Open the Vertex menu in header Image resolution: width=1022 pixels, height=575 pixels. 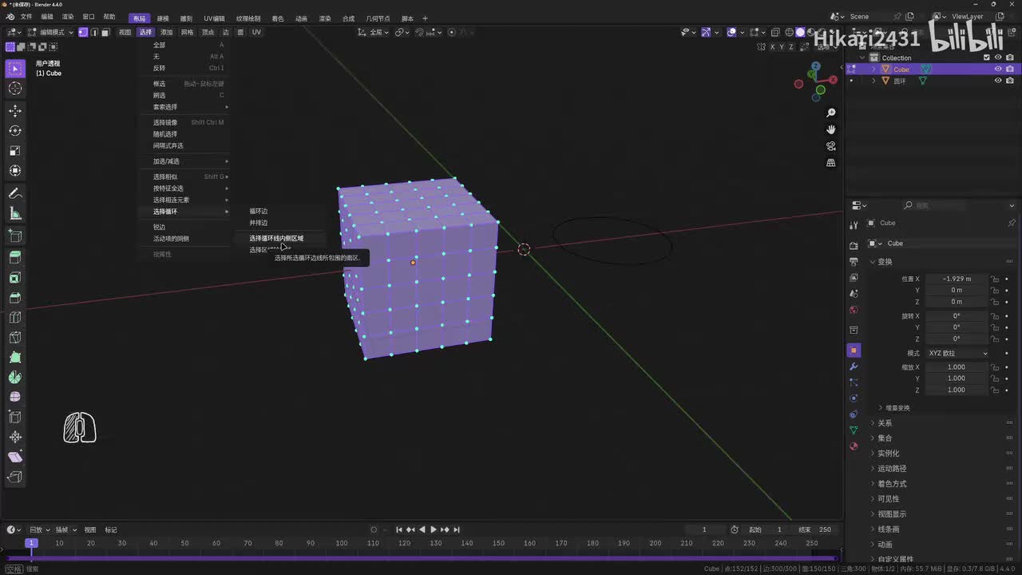[208, 32]
